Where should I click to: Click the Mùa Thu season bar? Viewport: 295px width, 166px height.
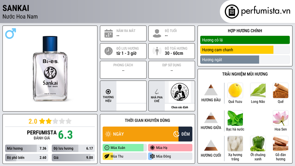click(124, 156)
